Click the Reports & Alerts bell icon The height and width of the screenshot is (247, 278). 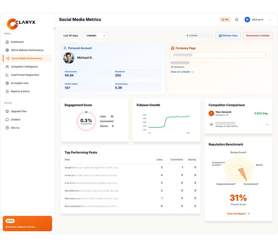tap(7, 91)
